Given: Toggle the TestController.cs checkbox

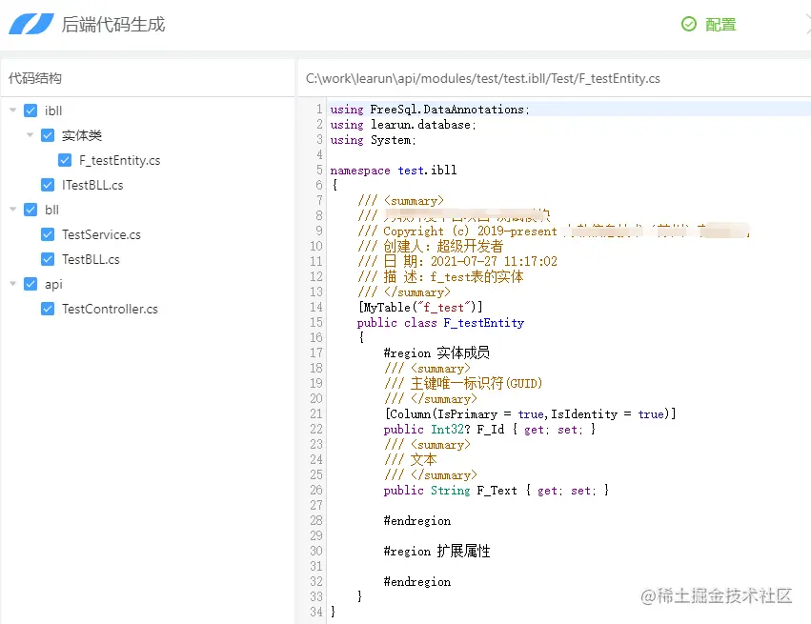Looking at the screenshot, I should click(x=48, y=309).
